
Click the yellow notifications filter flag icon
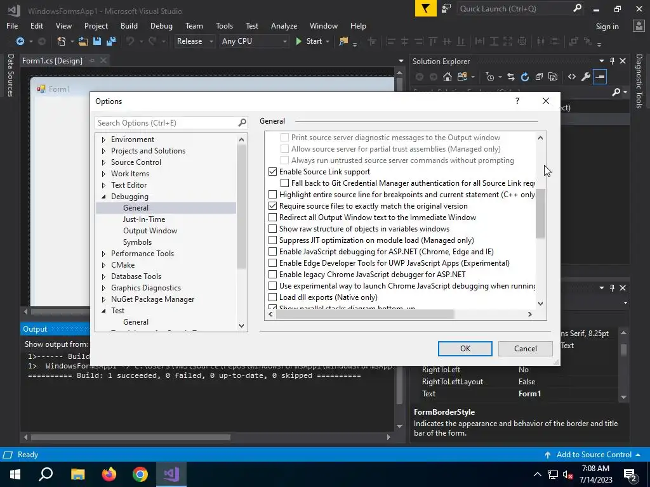pos(426,8)
